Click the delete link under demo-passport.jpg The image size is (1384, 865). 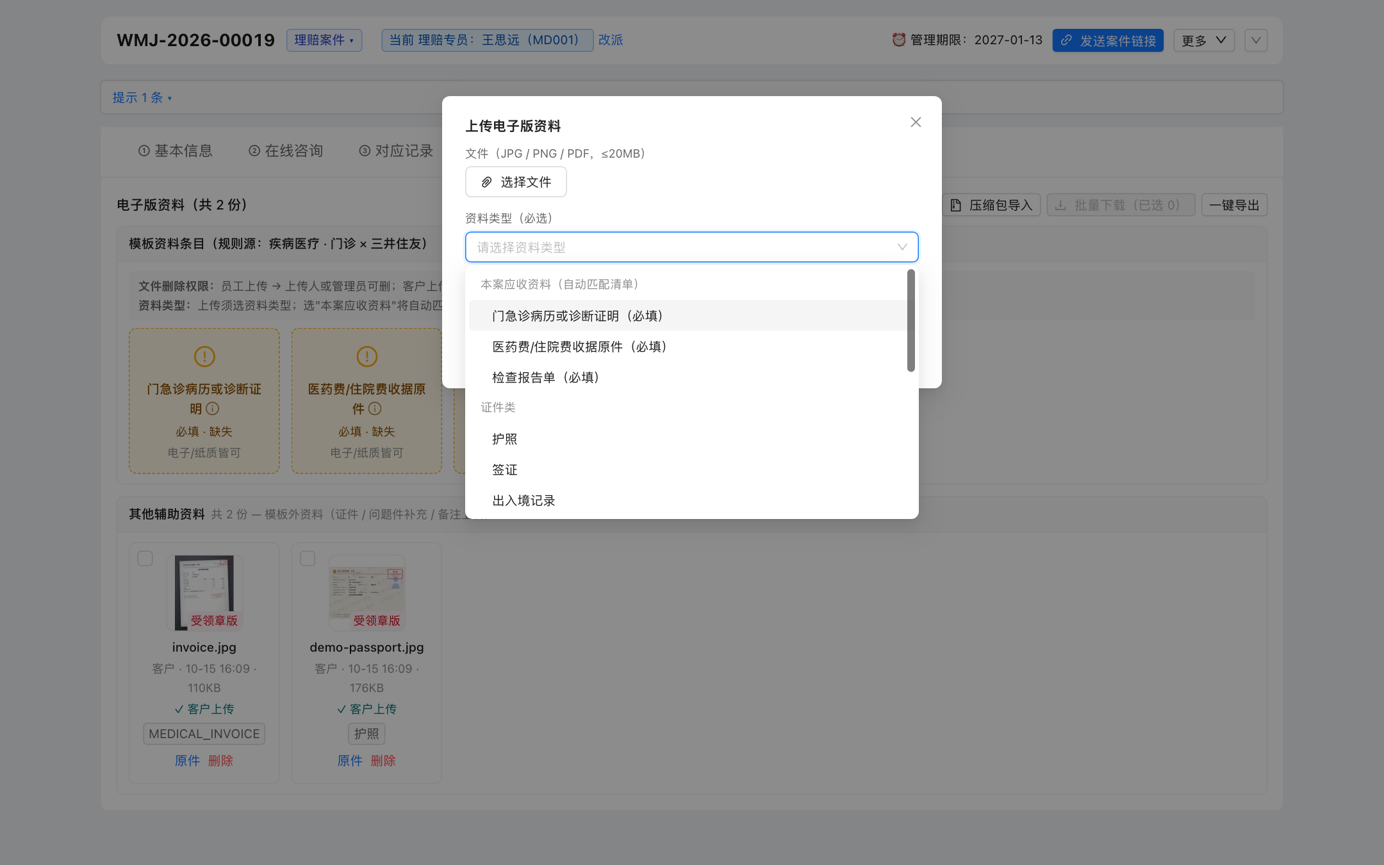tap(383, 761)
